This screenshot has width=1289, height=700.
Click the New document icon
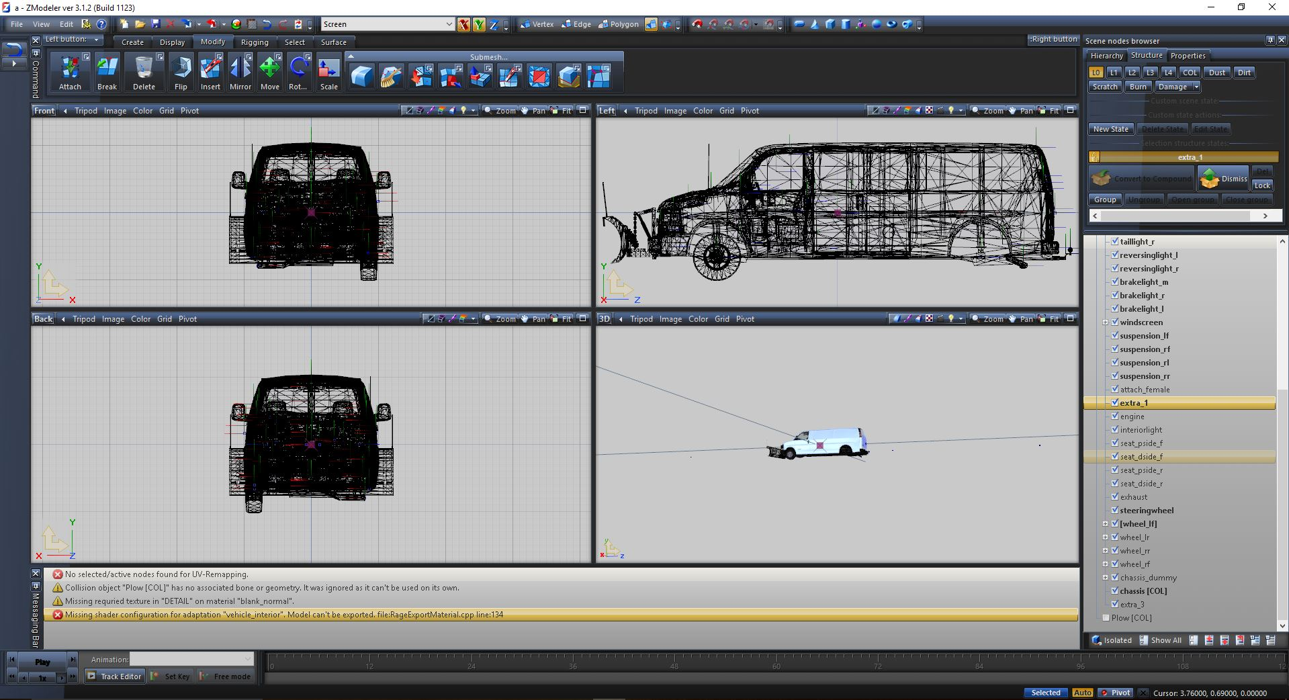pyautogui.click(x=124, y=24)
